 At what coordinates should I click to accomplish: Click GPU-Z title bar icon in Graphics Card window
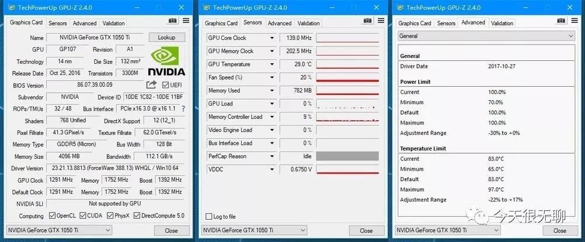12,8
